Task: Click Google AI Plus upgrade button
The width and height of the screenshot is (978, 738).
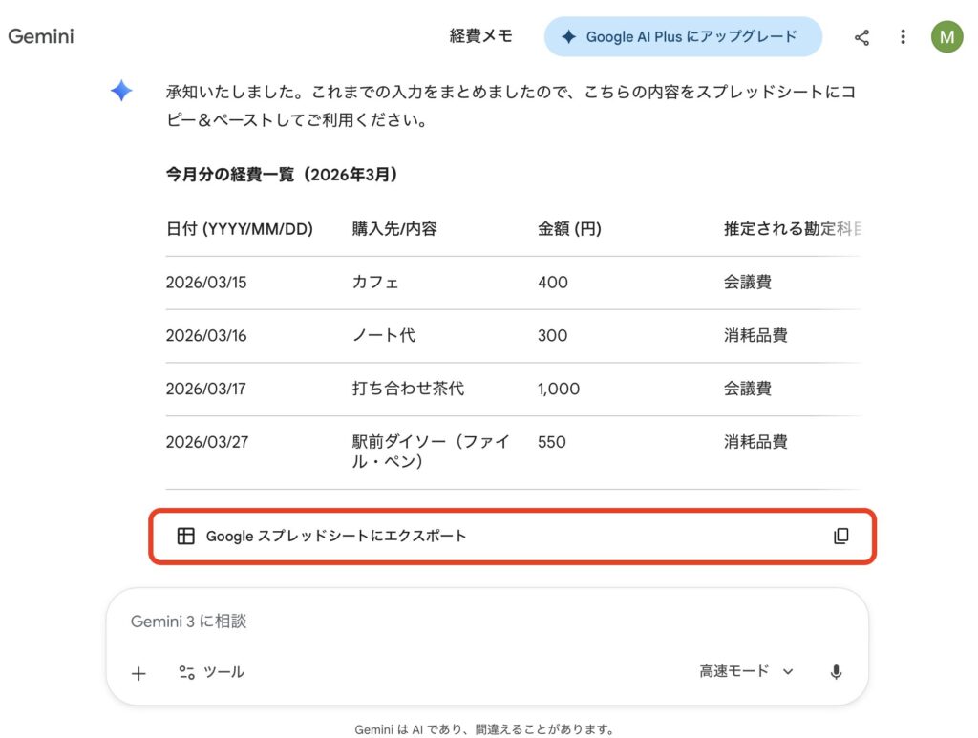Action: coord(683,37)
